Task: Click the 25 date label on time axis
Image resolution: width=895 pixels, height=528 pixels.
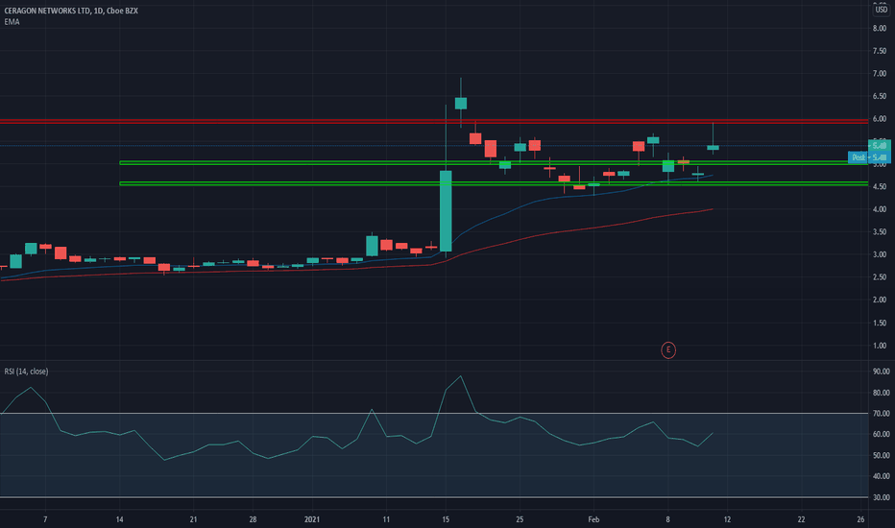Action: click(x=520, y=519)
